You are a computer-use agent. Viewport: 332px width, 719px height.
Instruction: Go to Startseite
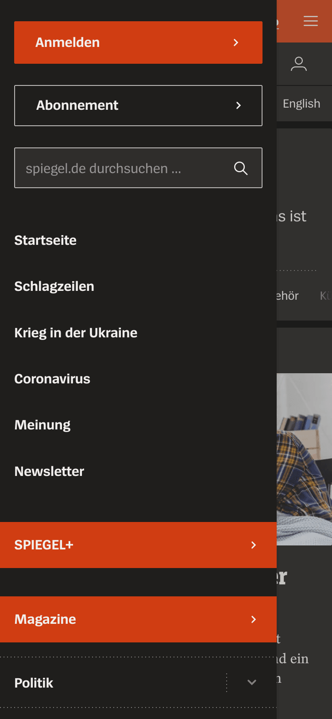pyautogui.click(x=46, y=240)
